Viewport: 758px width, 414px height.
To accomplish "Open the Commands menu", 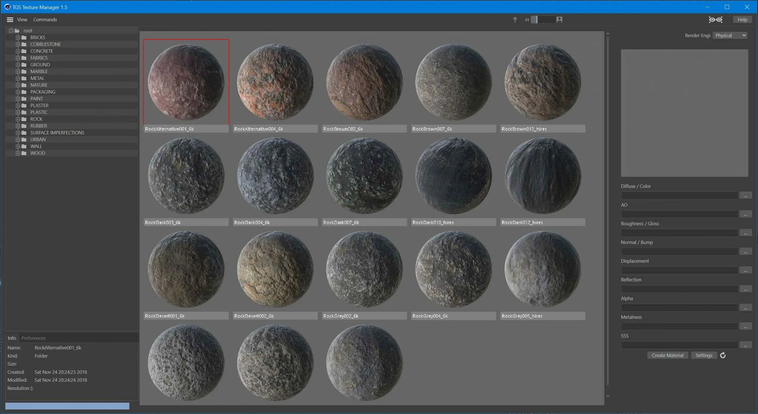I will [45, 20].
